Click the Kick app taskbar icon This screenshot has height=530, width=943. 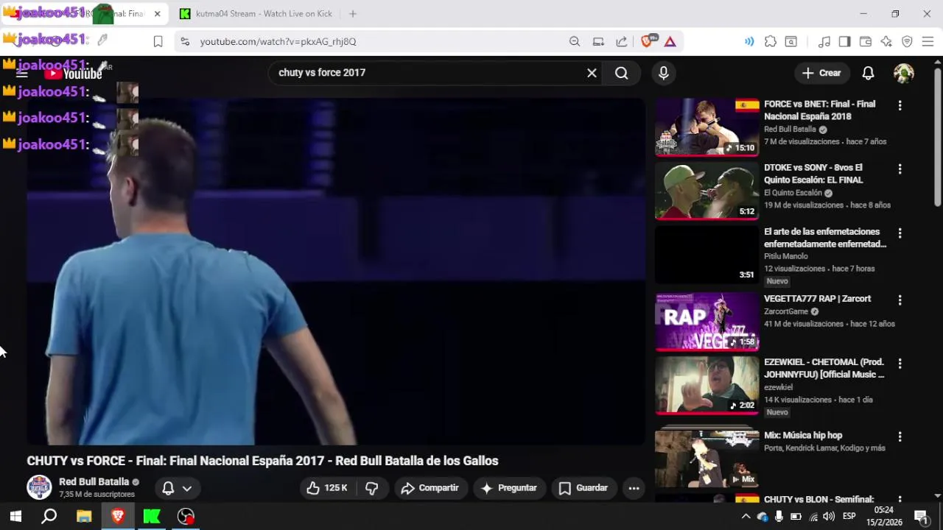pyautogui.click(x=152, y=517)
